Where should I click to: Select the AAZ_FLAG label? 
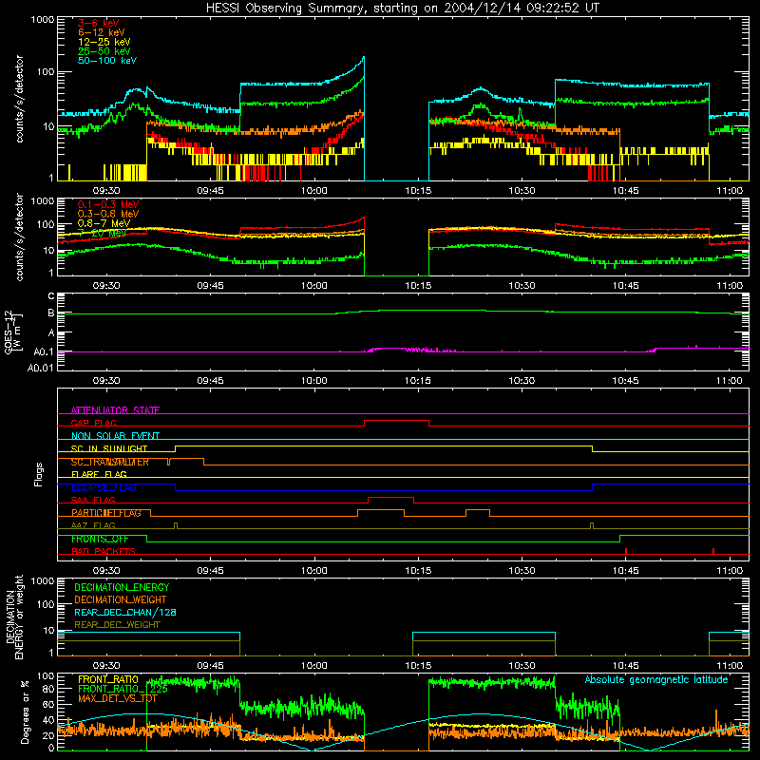click(x=93, y=525)
